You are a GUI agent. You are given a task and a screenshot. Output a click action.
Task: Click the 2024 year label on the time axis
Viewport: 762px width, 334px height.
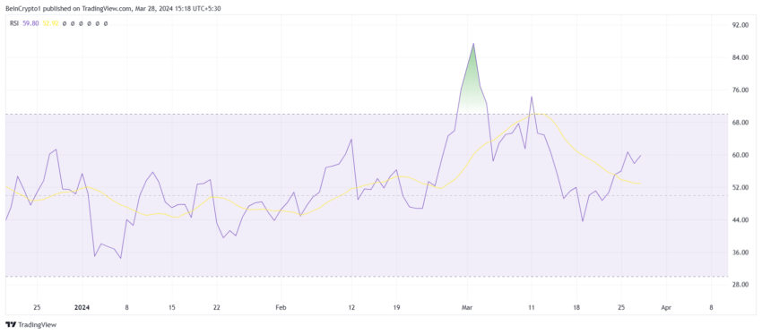tap(82, 307)
